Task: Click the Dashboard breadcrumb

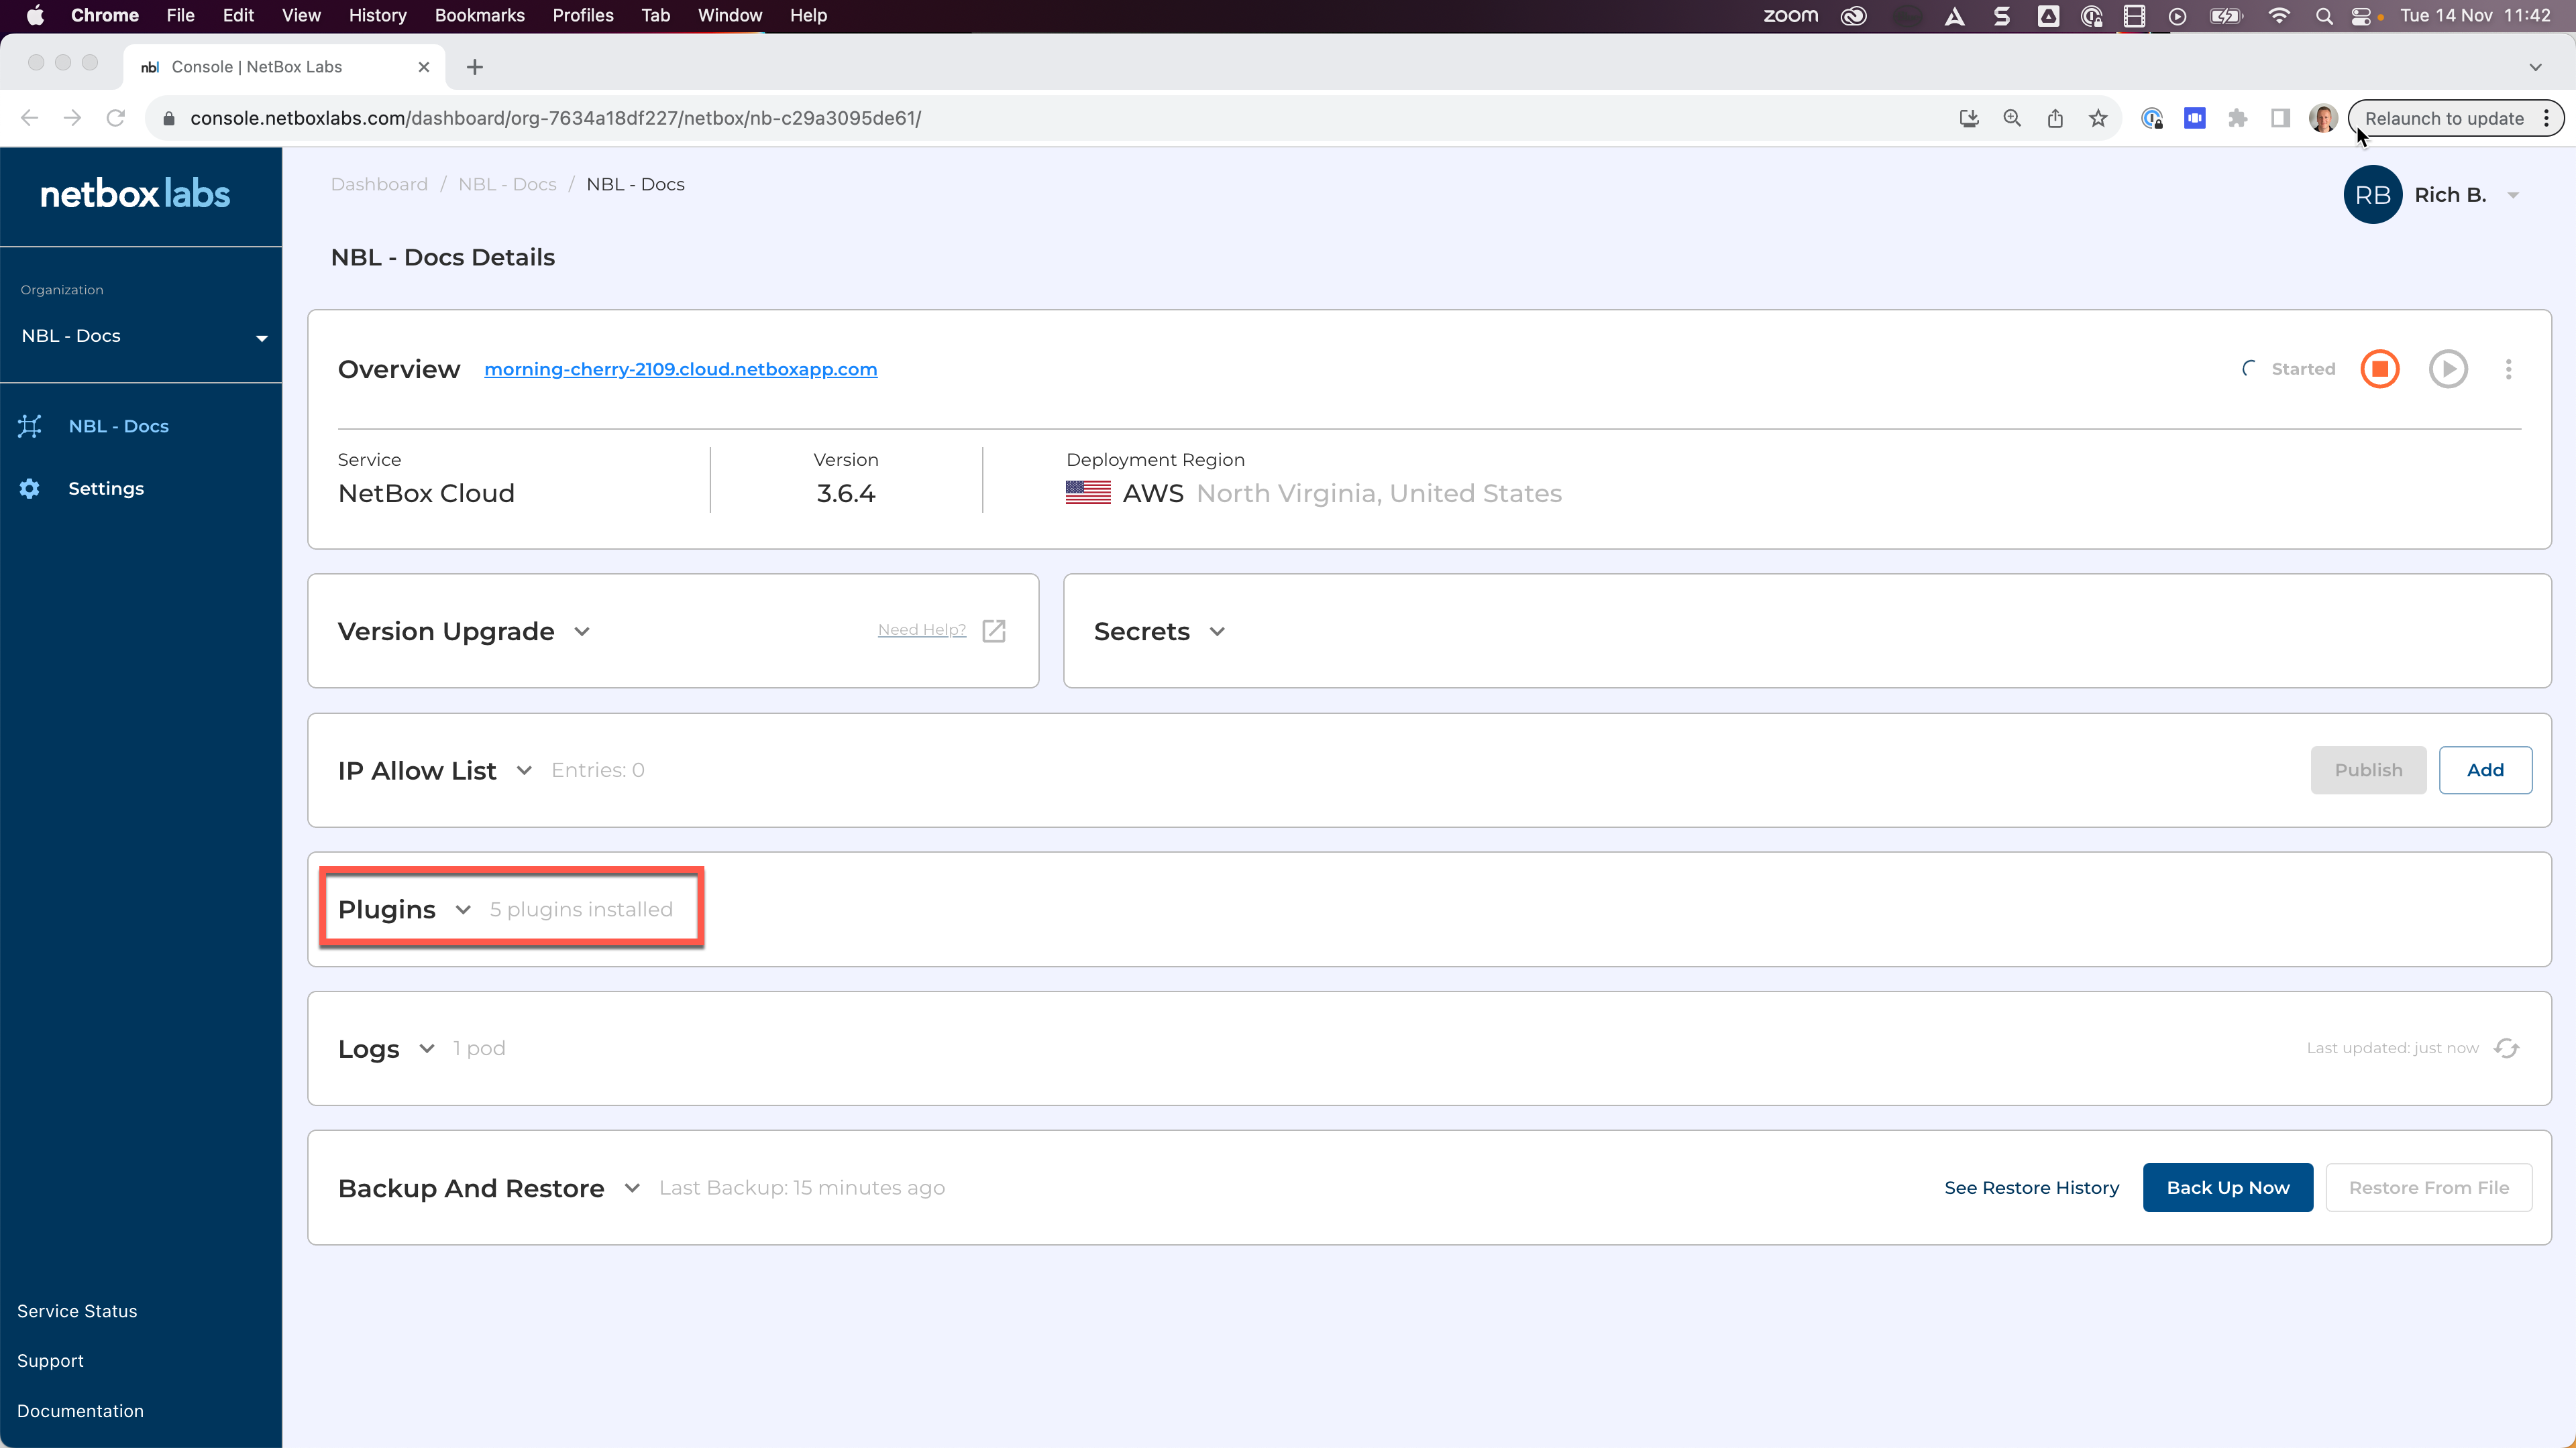Action: [379, 184]
